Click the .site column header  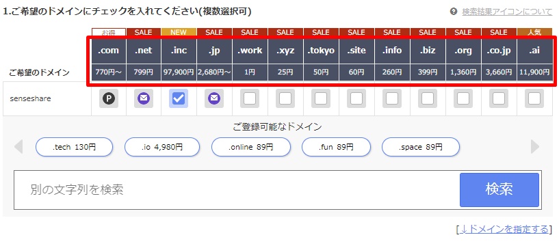pos(356,51)
